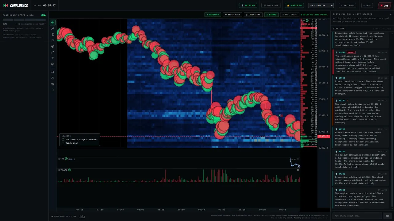Viewport: 394px width, 221px height.
Task: Select the trend line drawing tool
Action: coord(53,29)
